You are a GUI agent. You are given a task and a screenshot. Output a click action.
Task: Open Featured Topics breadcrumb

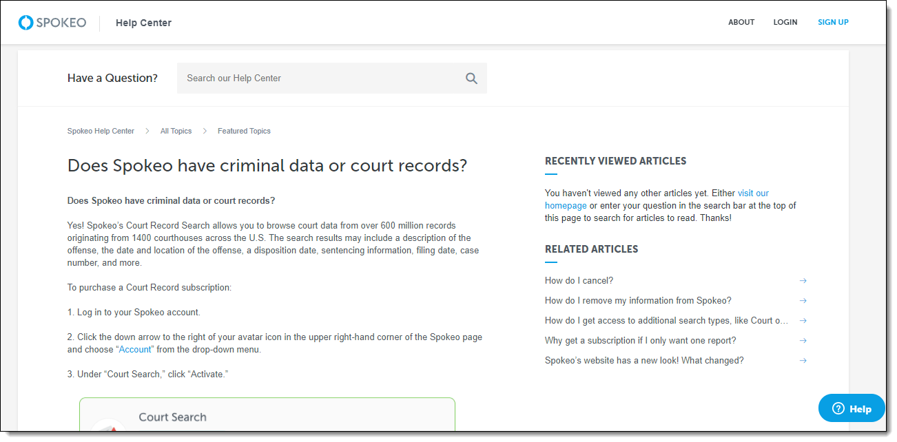(x=244, y=131)
